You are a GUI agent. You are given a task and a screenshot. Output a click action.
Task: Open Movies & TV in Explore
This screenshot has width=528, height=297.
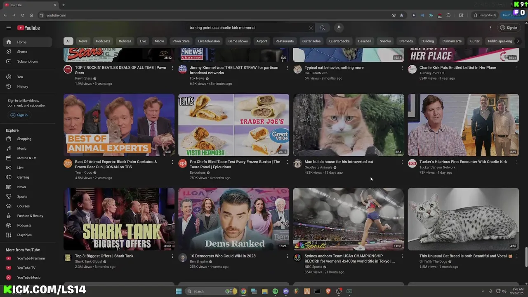[x=27, y=158]
